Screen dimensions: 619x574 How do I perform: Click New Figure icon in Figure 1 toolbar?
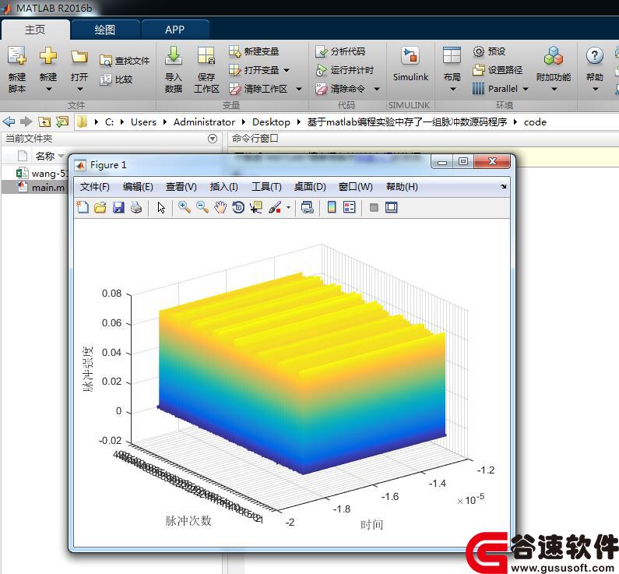point(83,207)
